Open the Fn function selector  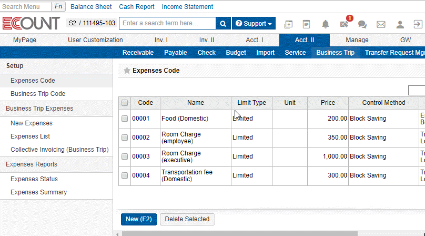coord(59,7)
